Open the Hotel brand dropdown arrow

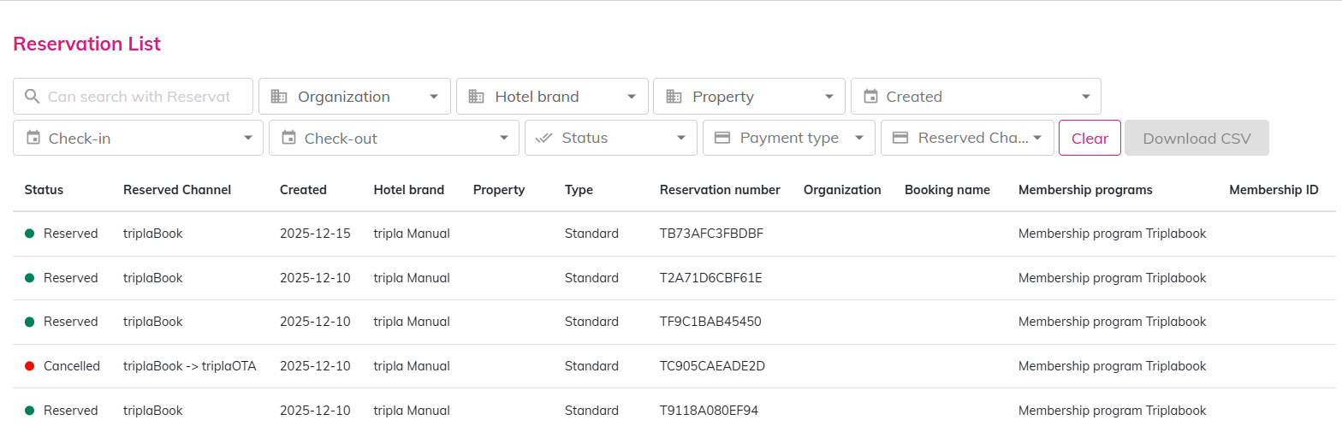[632, 97]
